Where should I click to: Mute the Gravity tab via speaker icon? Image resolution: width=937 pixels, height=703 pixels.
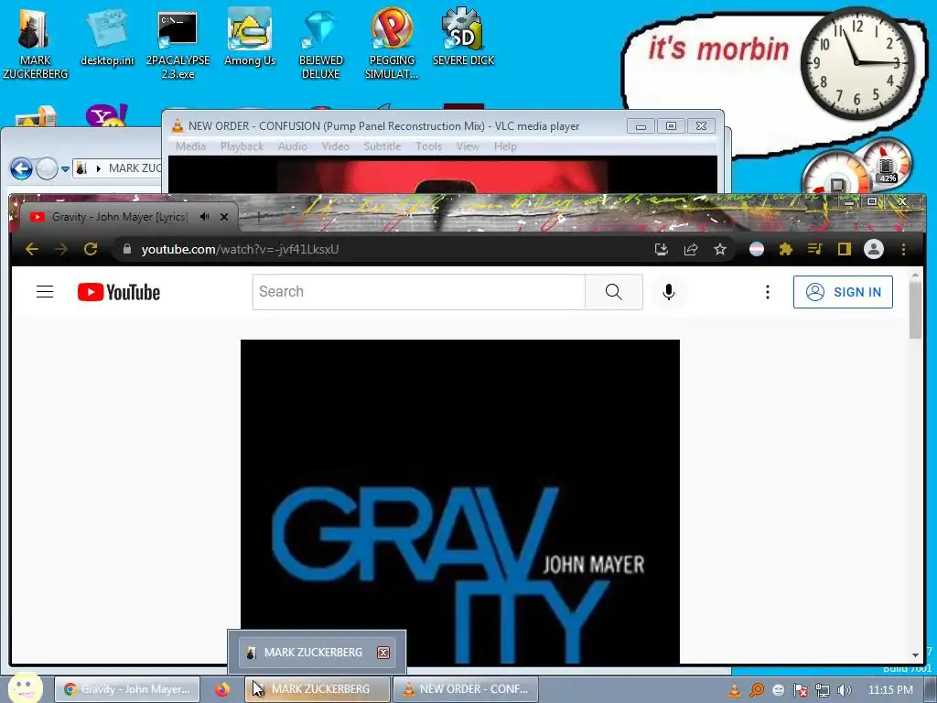point(204,217)
